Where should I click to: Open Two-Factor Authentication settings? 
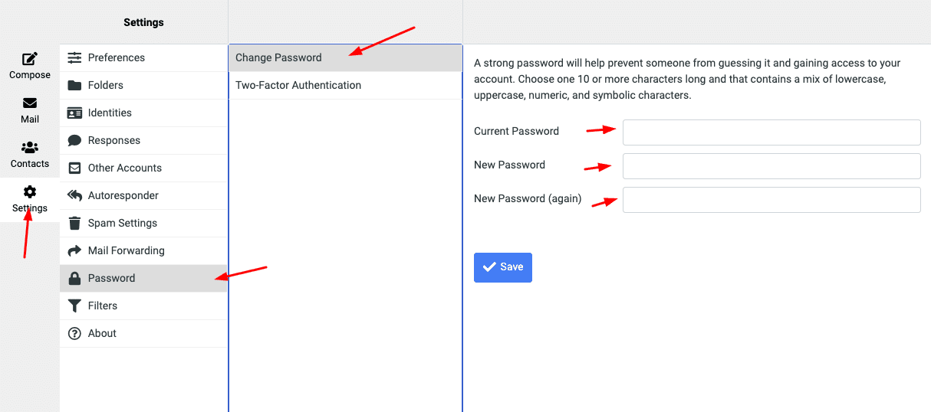[298, 85]
